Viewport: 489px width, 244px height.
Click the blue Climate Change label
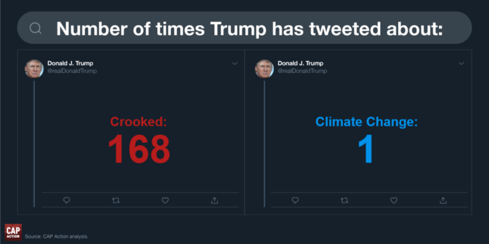point(366,122)
